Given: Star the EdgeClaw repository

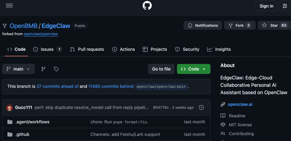Looking at the screenshot, I should (x=274, y=26).
